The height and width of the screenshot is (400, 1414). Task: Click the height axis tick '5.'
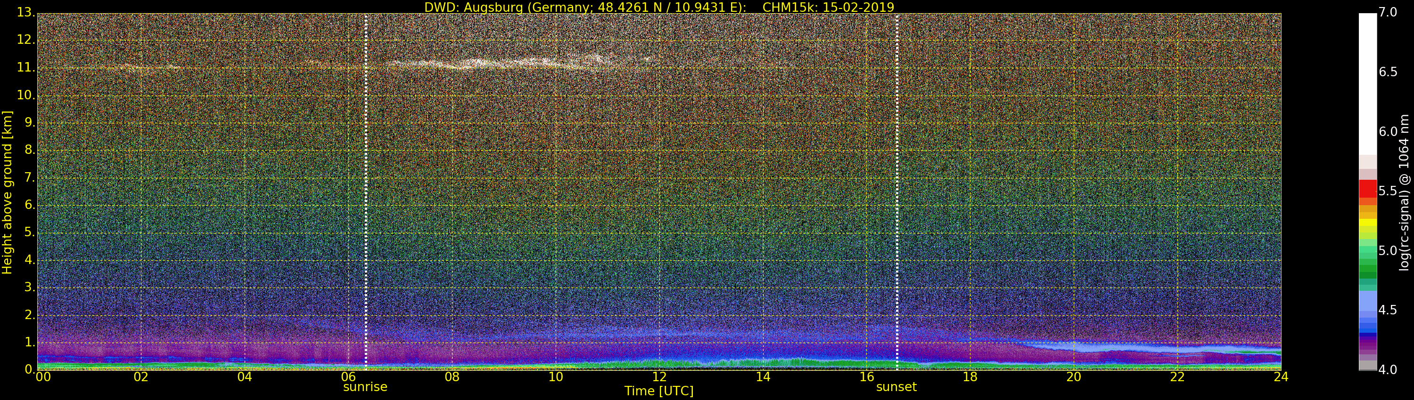click(30, 232)
